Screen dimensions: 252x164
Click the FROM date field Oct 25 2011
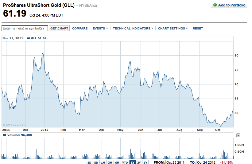pyautogui.click(x=176, y=162)
